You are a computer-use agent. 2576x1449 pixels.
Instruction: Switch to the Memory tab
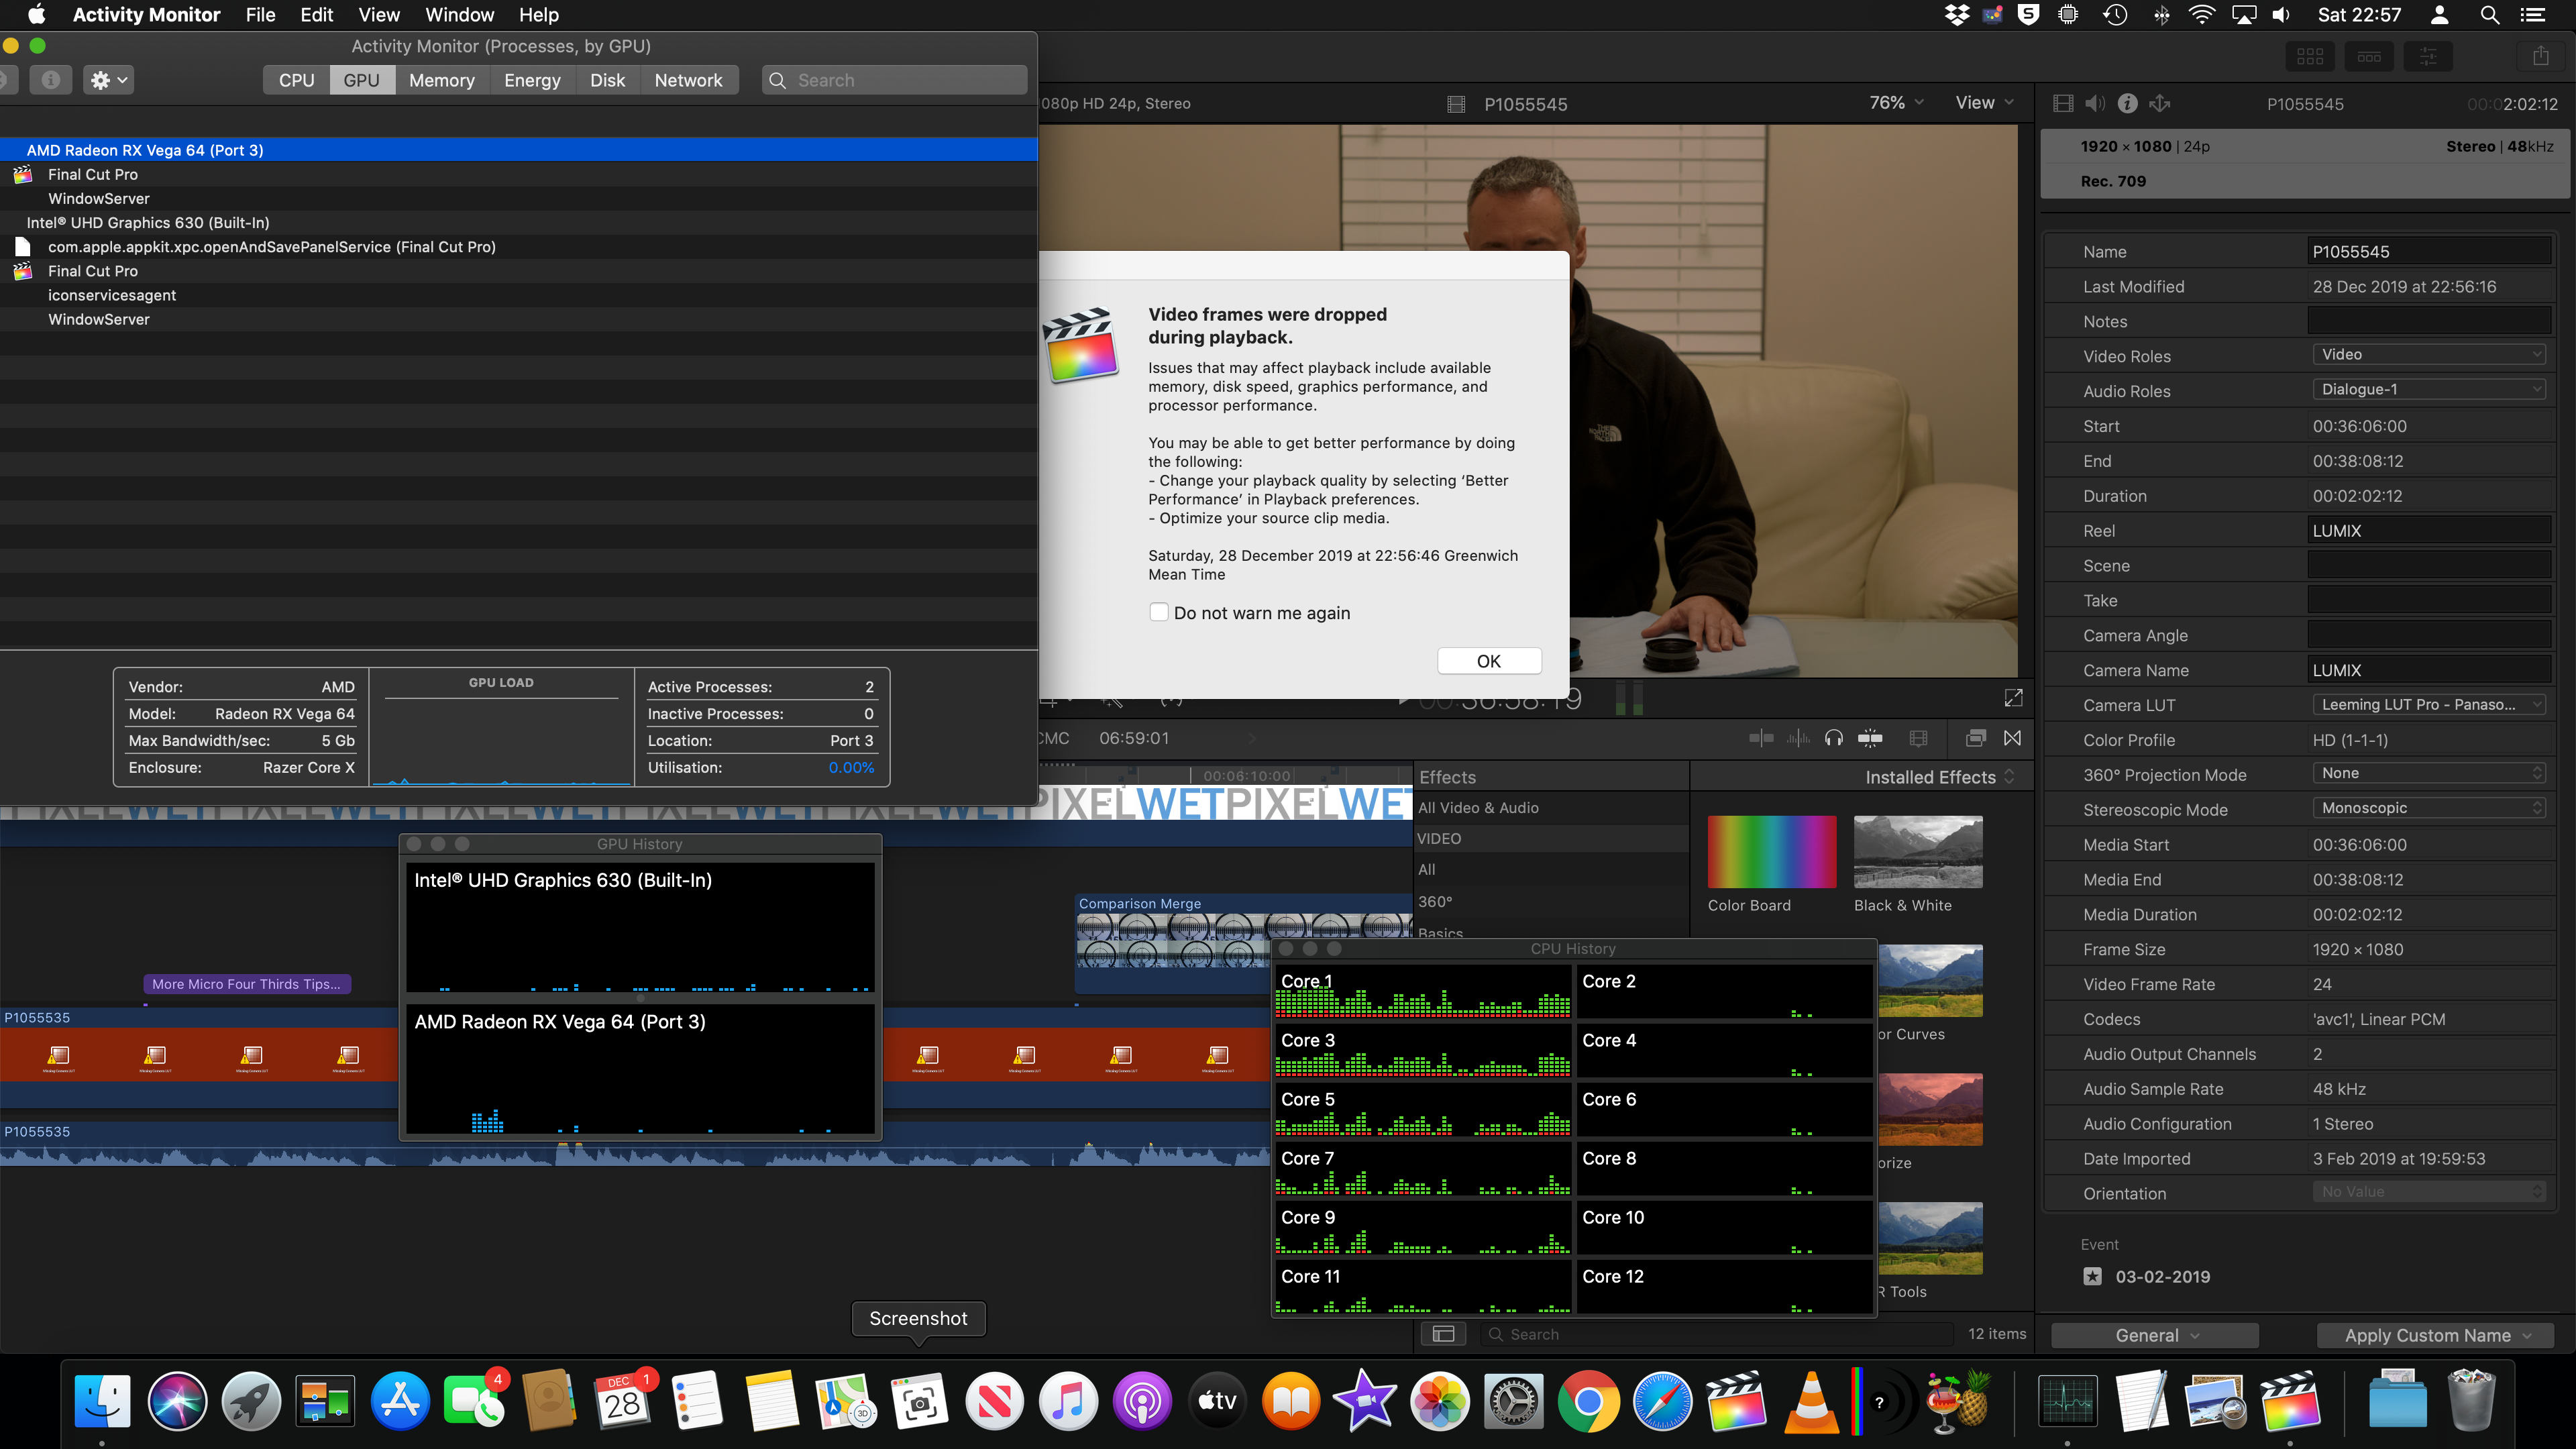(x=441, y=80)
